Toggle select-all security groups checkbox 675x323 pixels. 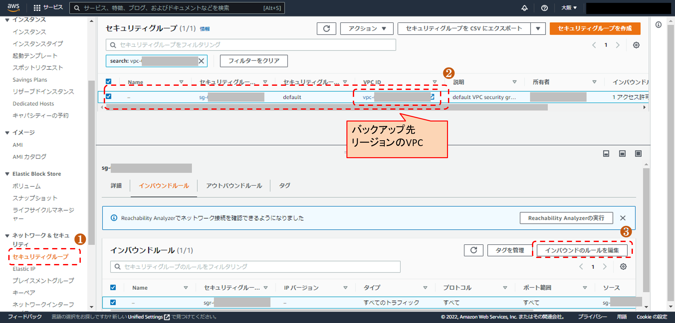(109, 82)
